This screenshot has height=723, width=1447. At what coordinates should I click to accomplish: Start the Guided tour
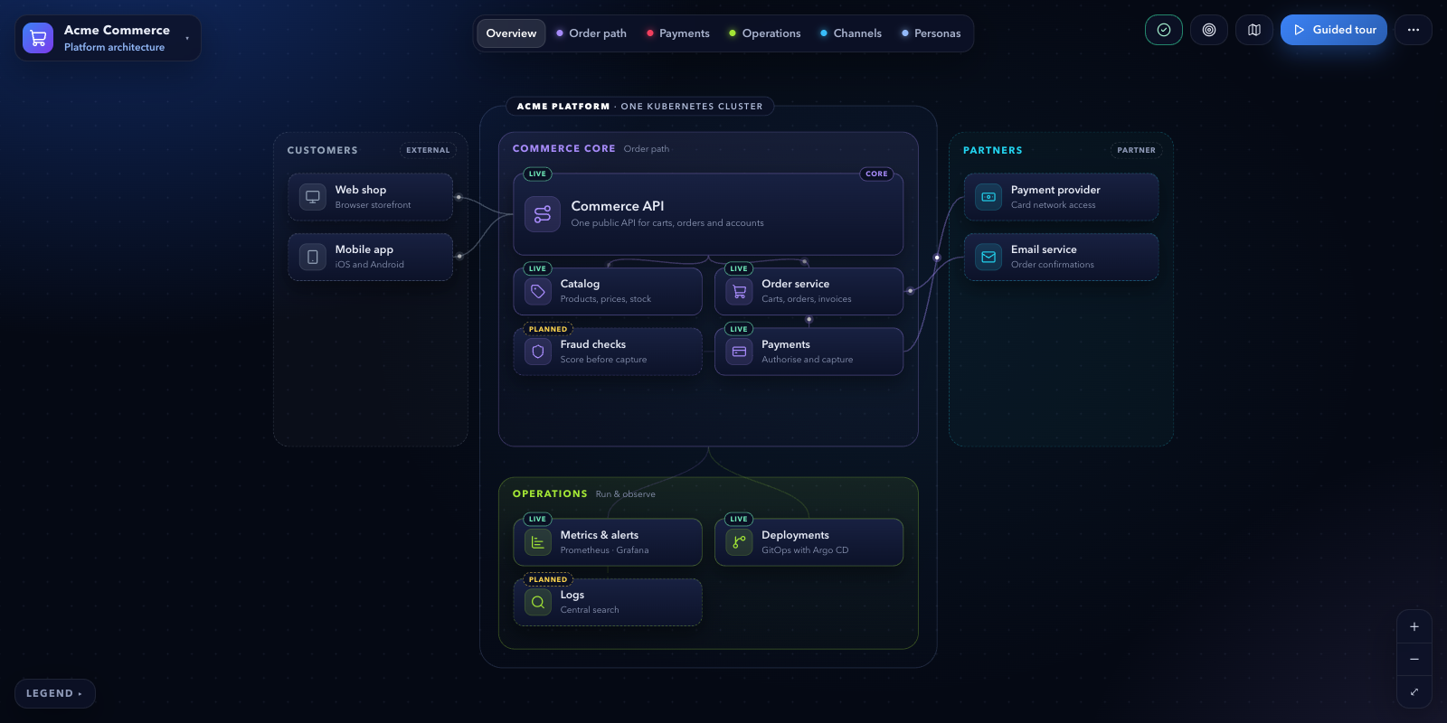click(1334, 30)
